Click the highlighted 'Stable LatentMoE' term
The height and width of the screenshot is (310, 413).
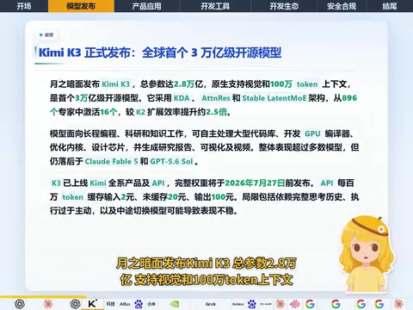(x=274, y=98)
